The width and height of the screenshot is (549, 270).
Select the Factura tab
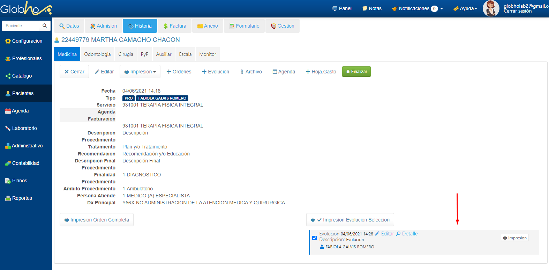pyautogui.click(x=174, y=26)
